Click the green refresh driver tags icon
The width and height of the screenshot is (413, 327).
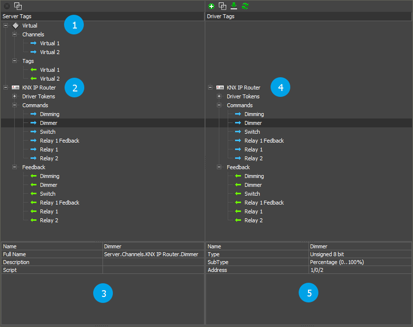[x=245, y=6]
